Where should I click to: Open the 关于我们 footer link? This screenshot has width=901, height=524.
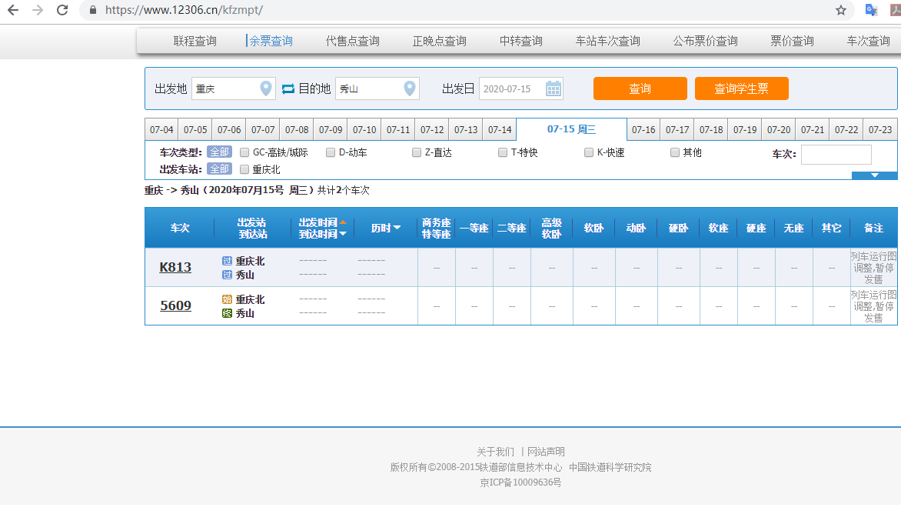pyautogui.click(x=495, y=452)
